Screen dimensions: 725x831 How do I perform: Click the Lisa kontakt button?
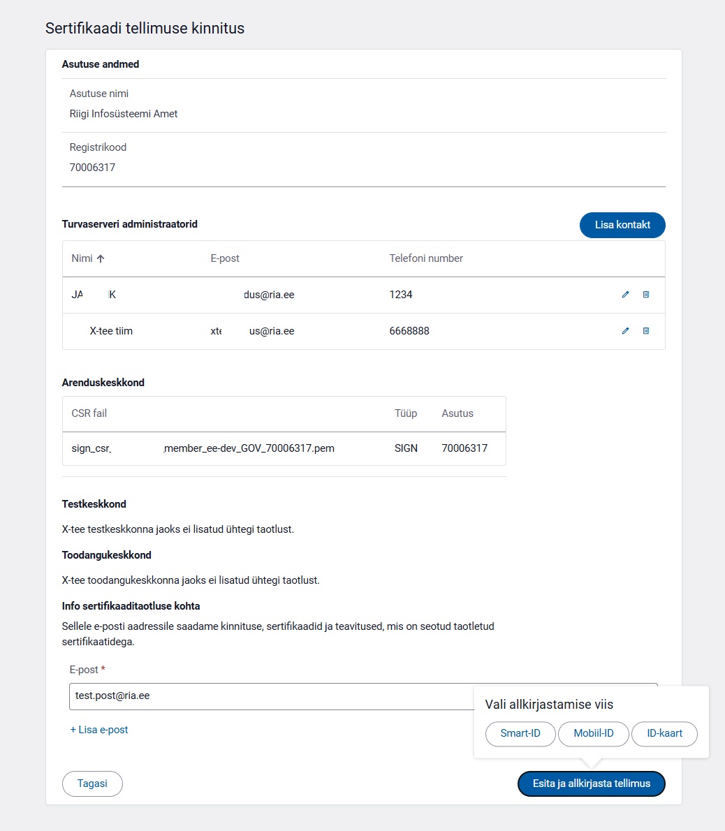622,225
